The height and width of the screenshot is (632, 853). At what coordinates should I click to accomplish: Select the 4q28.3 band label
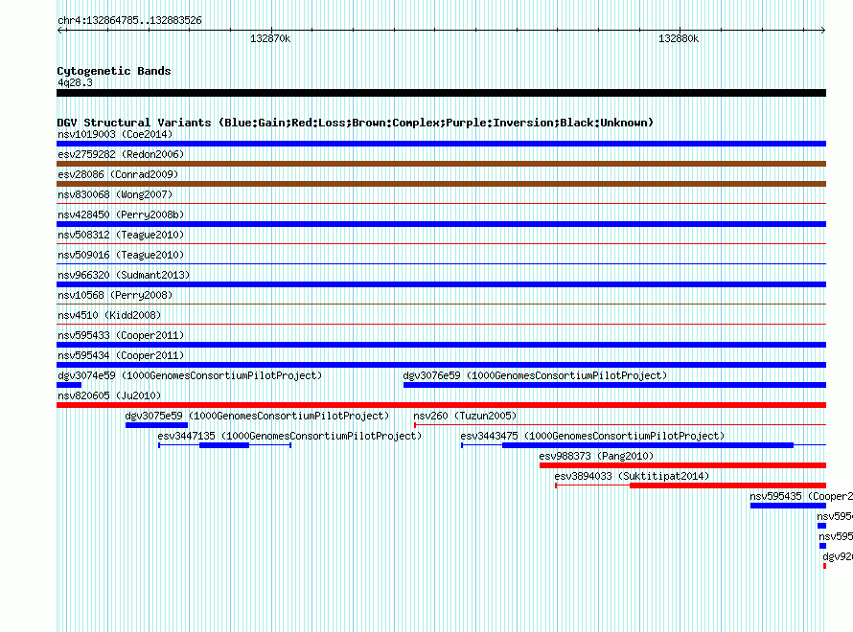pos(75,82)
